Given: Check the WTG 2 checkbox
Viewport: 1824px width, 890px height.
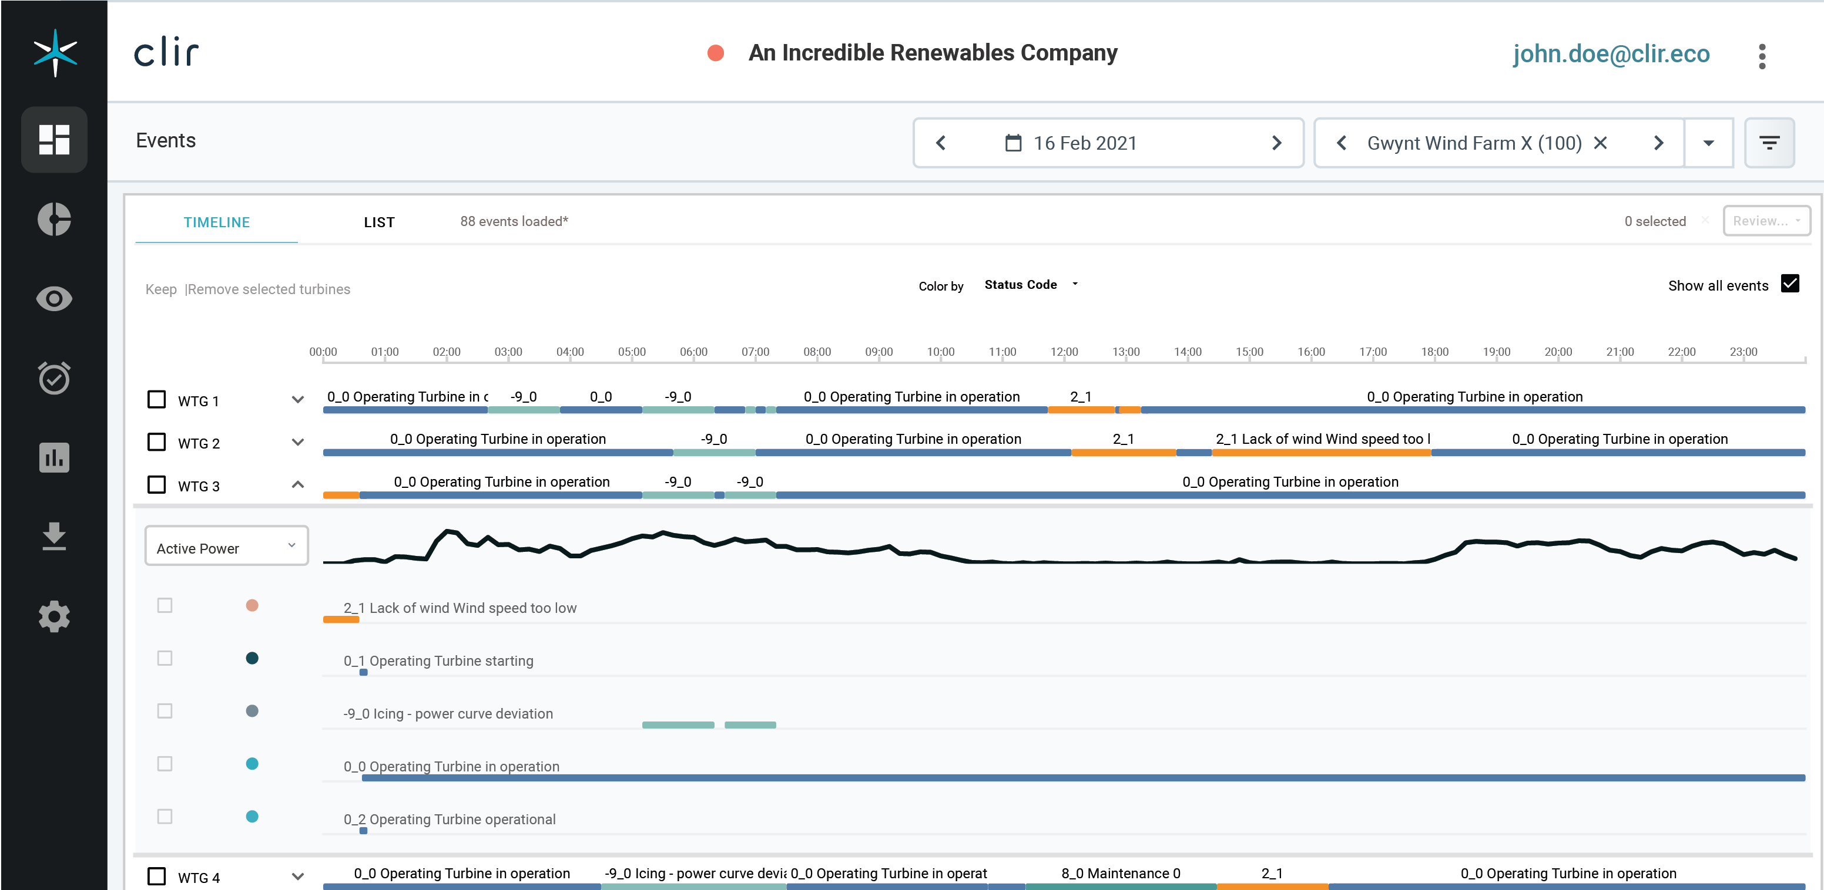Looking at the screenshot, I should 156,442.
